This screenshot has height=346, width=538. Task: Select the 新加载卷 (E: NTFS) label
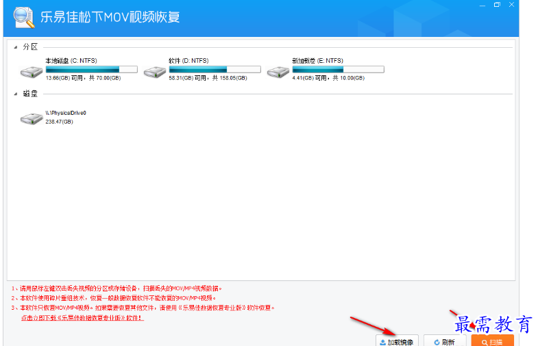pos(318,61)
